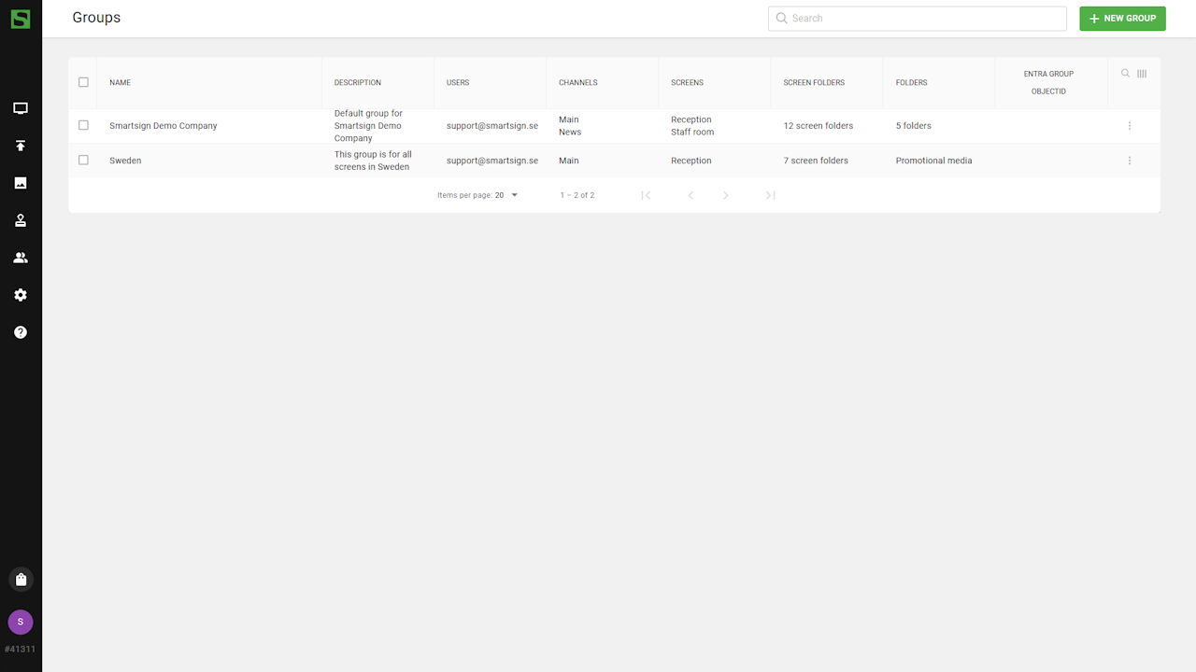Open the column chooser bars icon
The image size is (1196, 672).
tap(1142, 74)
